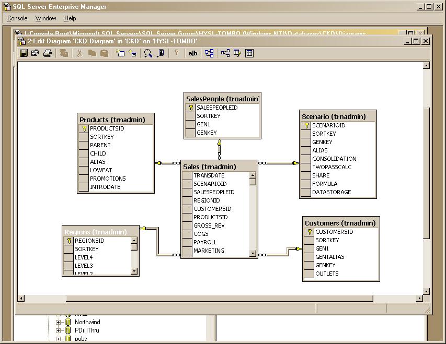Click the key icon beside REGIONSID
Viewport: 446px width, 344px height.
69,241
